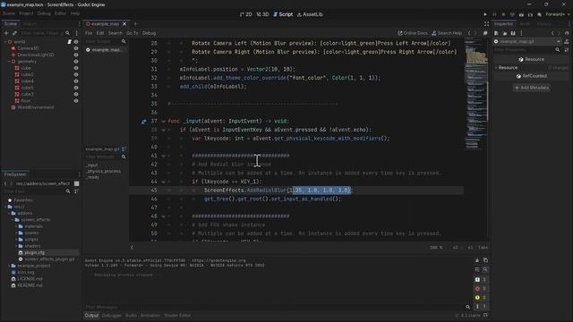The image size is (573, 322).
Task: Collapse the world node tree
Action: pyautogui.click(x=4, y=42)
